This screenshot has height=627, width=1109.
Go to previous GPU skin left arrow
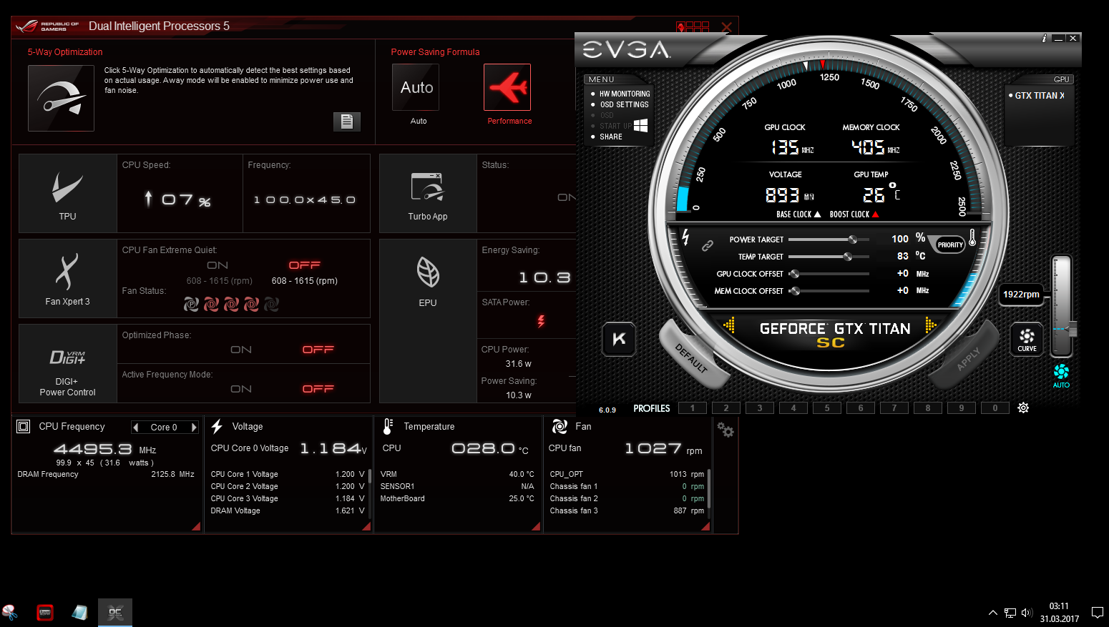pos(729,325)
